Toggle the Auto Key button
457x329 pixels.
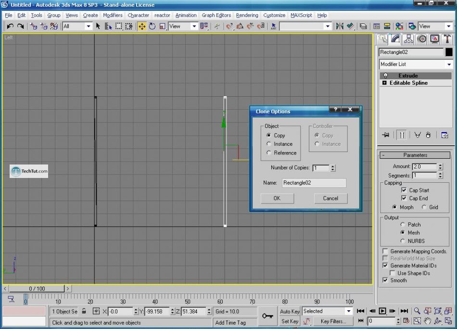290,311
